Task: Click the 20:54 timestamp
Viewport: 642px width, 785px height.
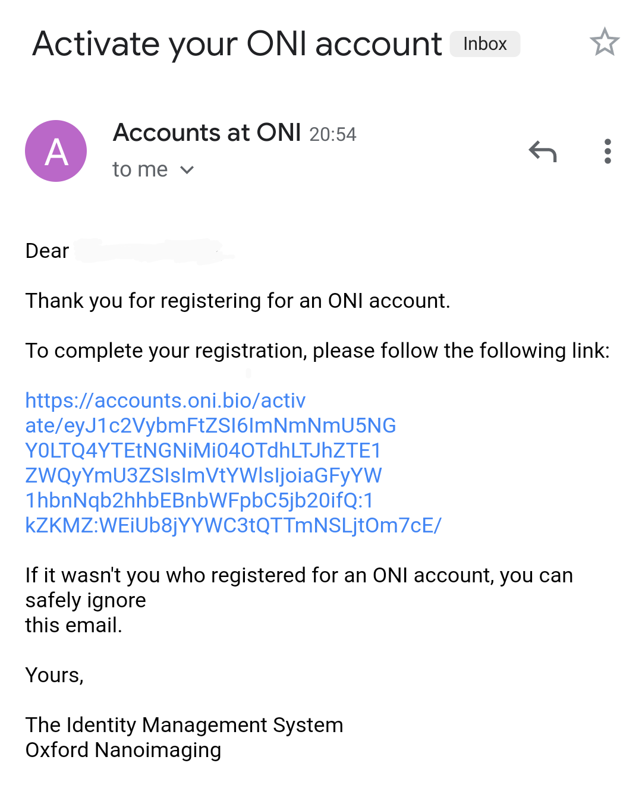Action: click(333, 134)
